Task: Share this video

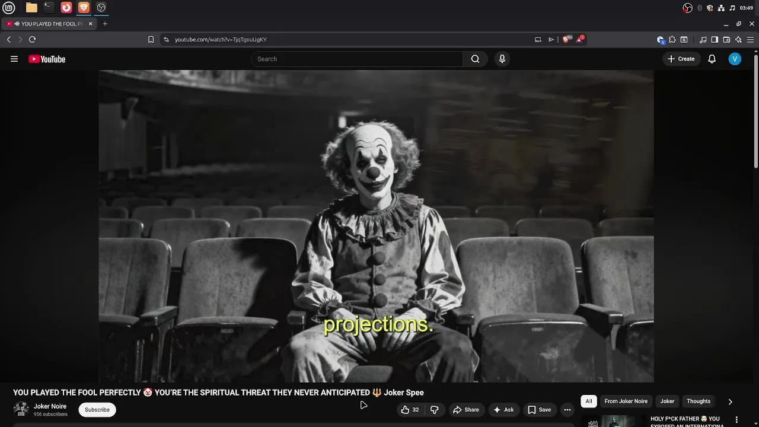Action: click(466, 410)
